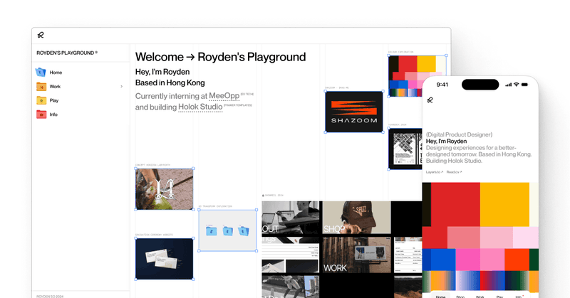The height and width of the screenshot is (298, 570).
Task: Select Info tab in phone bottom bar
Action: pyautogui.click(x=519, y=297)
